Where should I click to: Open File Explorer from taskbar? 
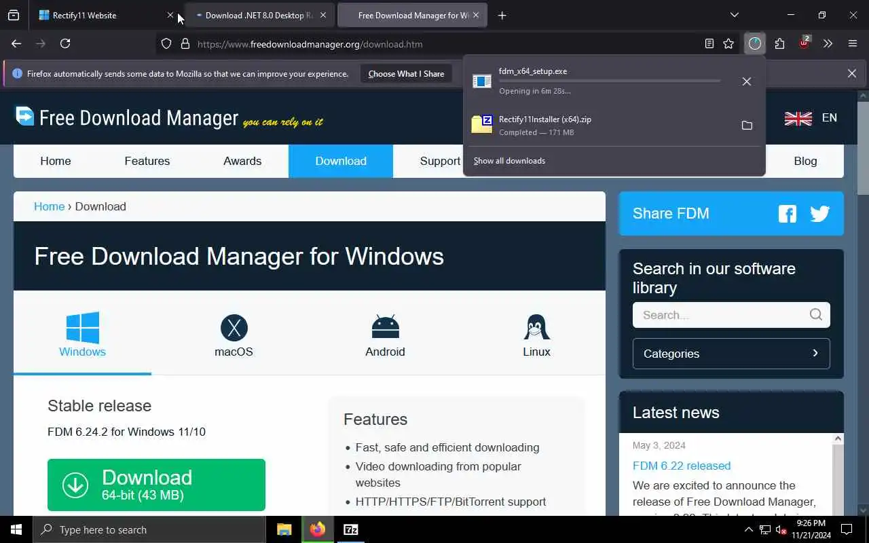point(284,529)
